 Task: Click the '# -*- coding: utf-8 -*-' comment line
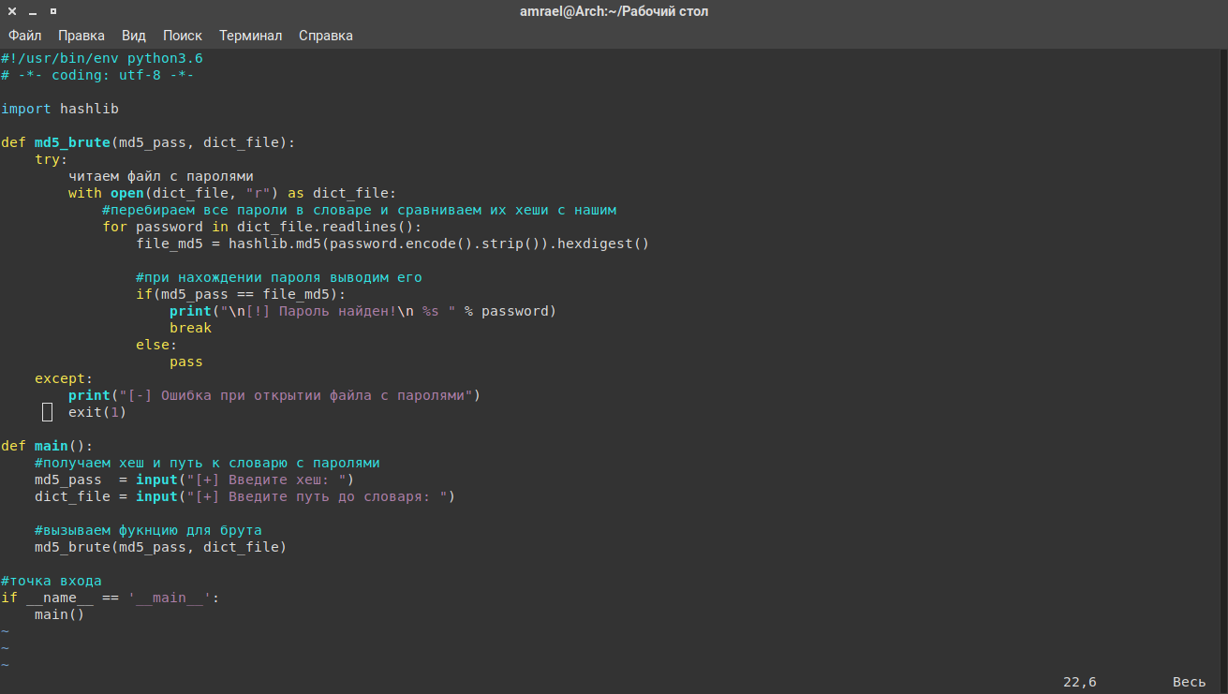(97, 75)
